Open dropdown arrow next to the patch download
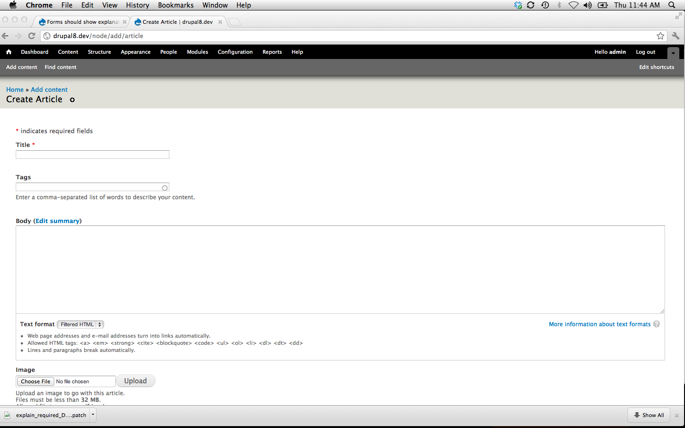685x428 pixels. click(x=93, y=415)
